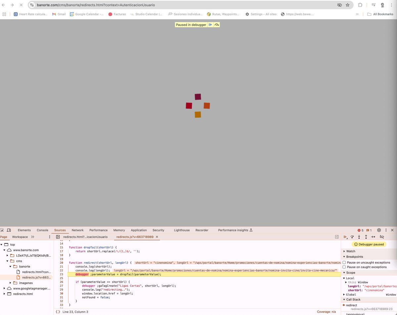The height and width of the screenshot is (315, 397).
Task: Switch to Lighthouse tab
Action: 182,230
